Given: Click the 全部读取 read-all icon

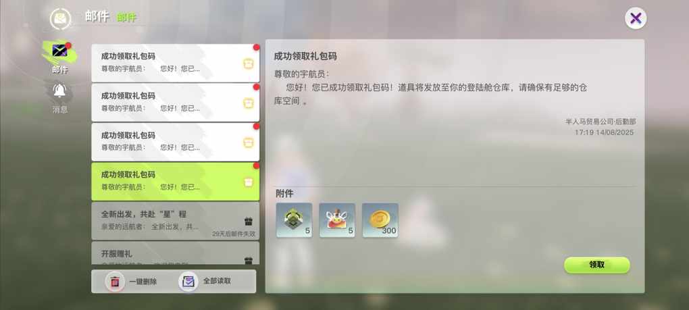Looking at the screenshot, I should coord(188,282).
